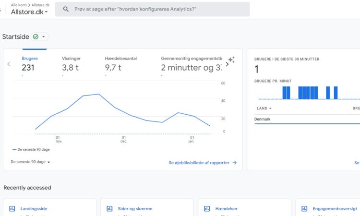The width and height of the screenshot is (360, 216).
Task: Click the widest bar group in users-per-minute chart
Action: coord(308,93)
